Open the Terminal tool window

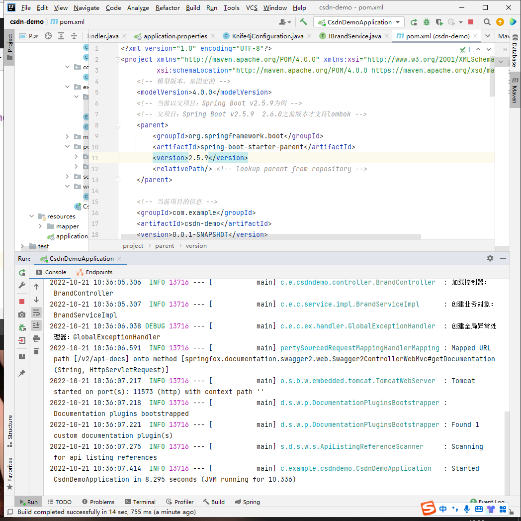click(x=140, y=502)
